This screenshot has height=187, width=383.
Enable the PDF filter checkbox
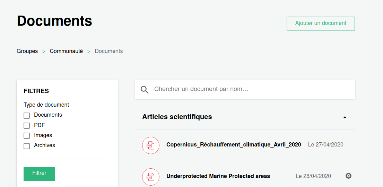pos(27,126)
